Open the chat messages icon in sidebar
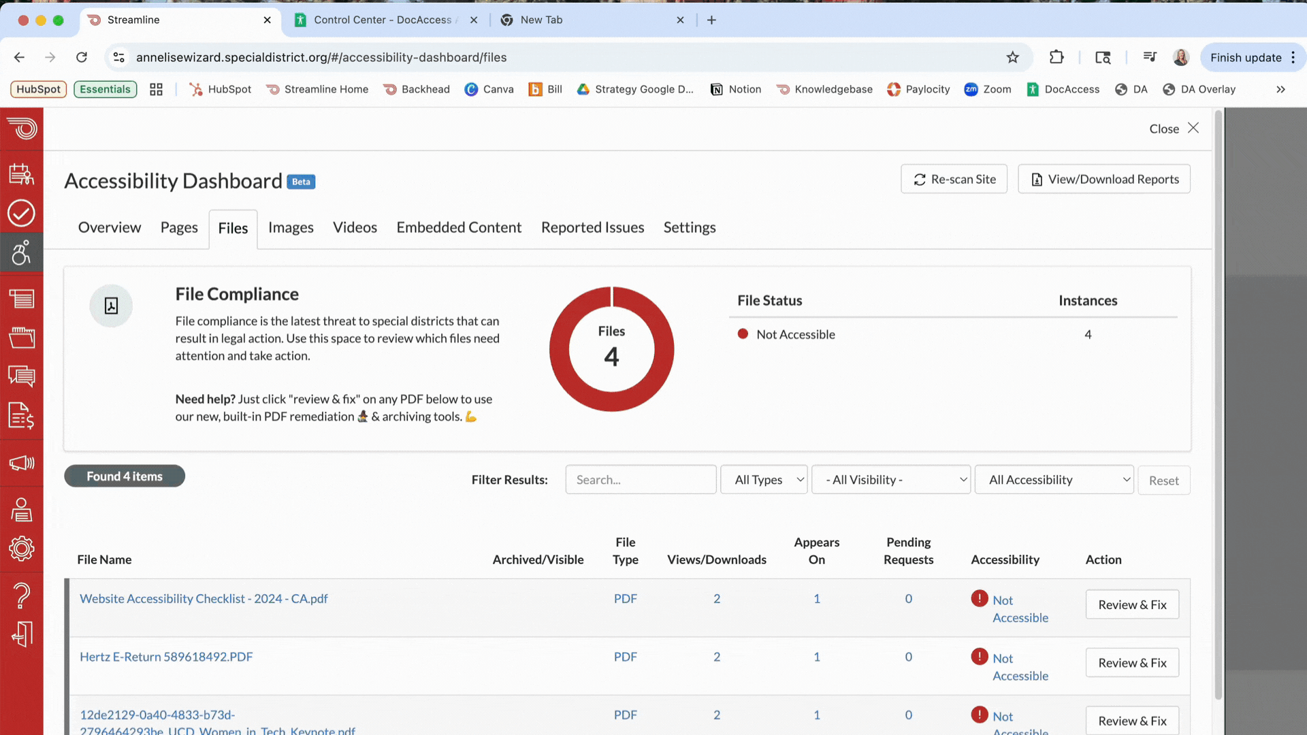Screen dimensions: 1307x735 [x=22, y=377]
